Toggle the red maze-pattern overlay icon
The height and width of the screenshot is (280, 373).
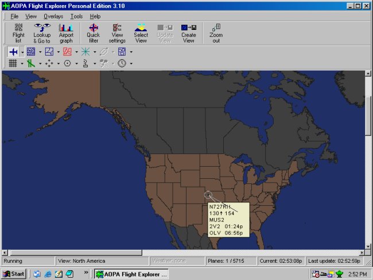[67, 52]
